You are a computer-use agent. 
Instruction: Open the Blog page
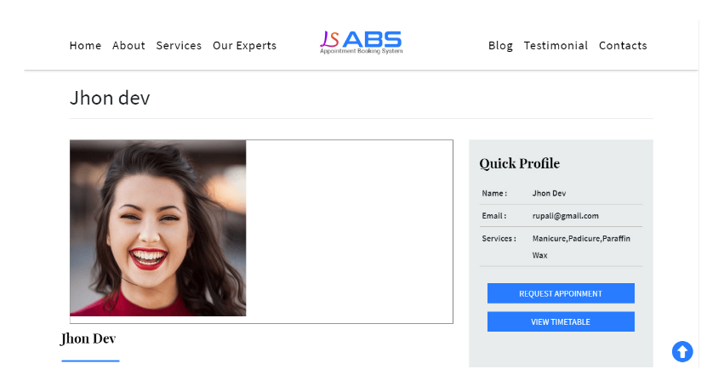[x=500, y=46]
